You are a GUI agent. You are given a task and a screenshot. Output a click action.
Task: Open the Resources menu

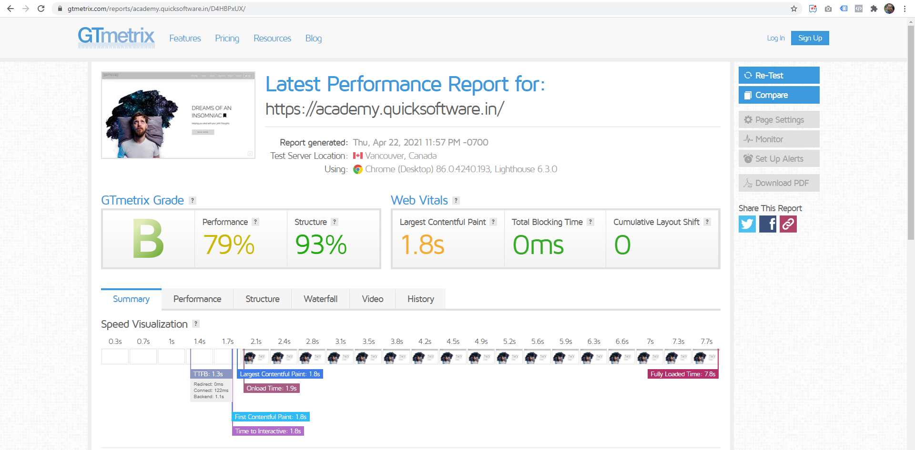pyautogui.click(x=272, y=38)
